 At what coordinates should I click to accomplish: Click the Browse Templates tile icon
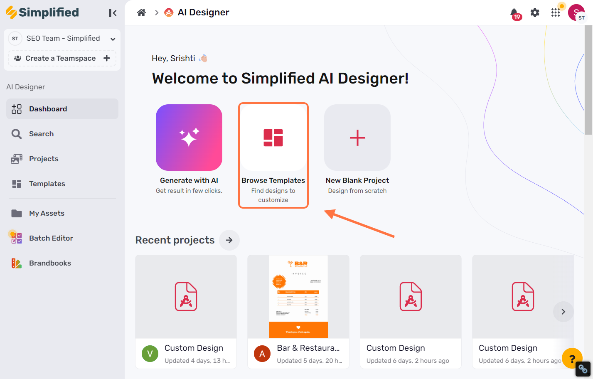(x=273, y=138)
